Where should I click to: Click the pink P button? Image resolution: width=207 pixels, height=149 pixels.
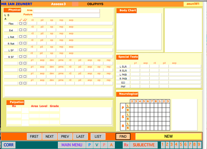click(104, 145)
